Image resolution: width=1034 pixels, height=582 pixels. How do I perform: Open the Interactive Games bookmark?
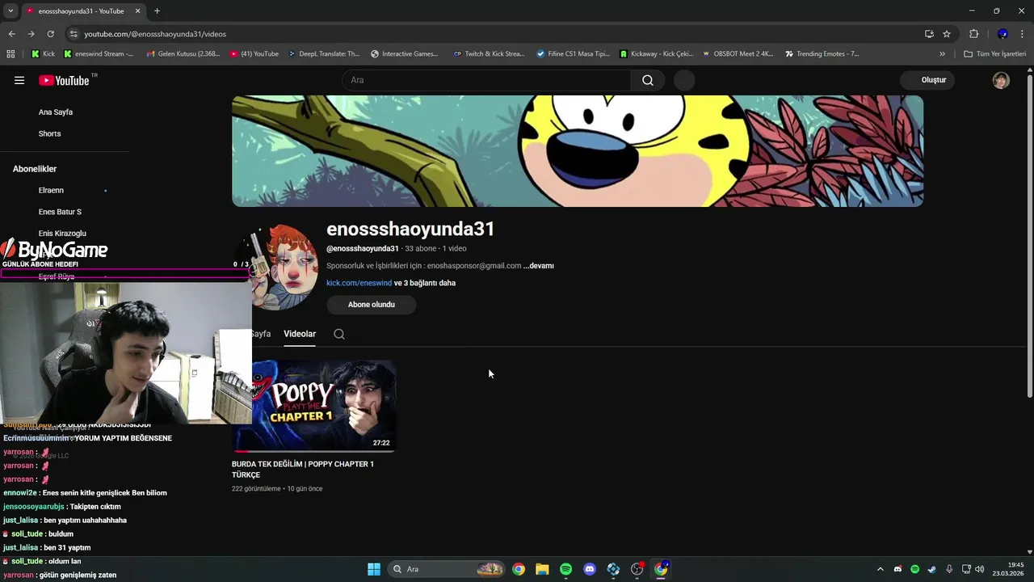(405, 54)
